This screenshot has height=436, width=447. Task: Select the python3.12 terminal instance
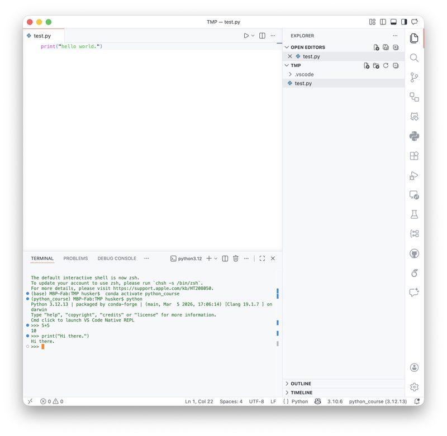[x=186, y=258]
